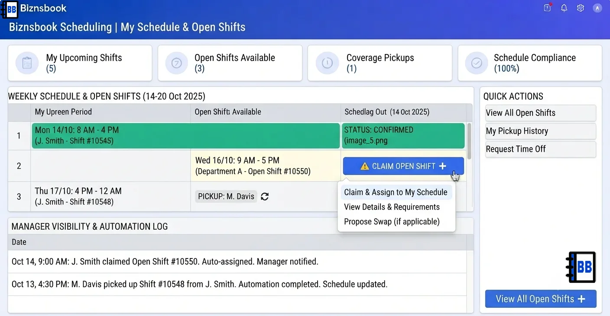Image resolution: width=610 pixels, height=316 pixels.
Task: Select View Details & Requirements
Action: pyautogui.click(x=392, y=207)
